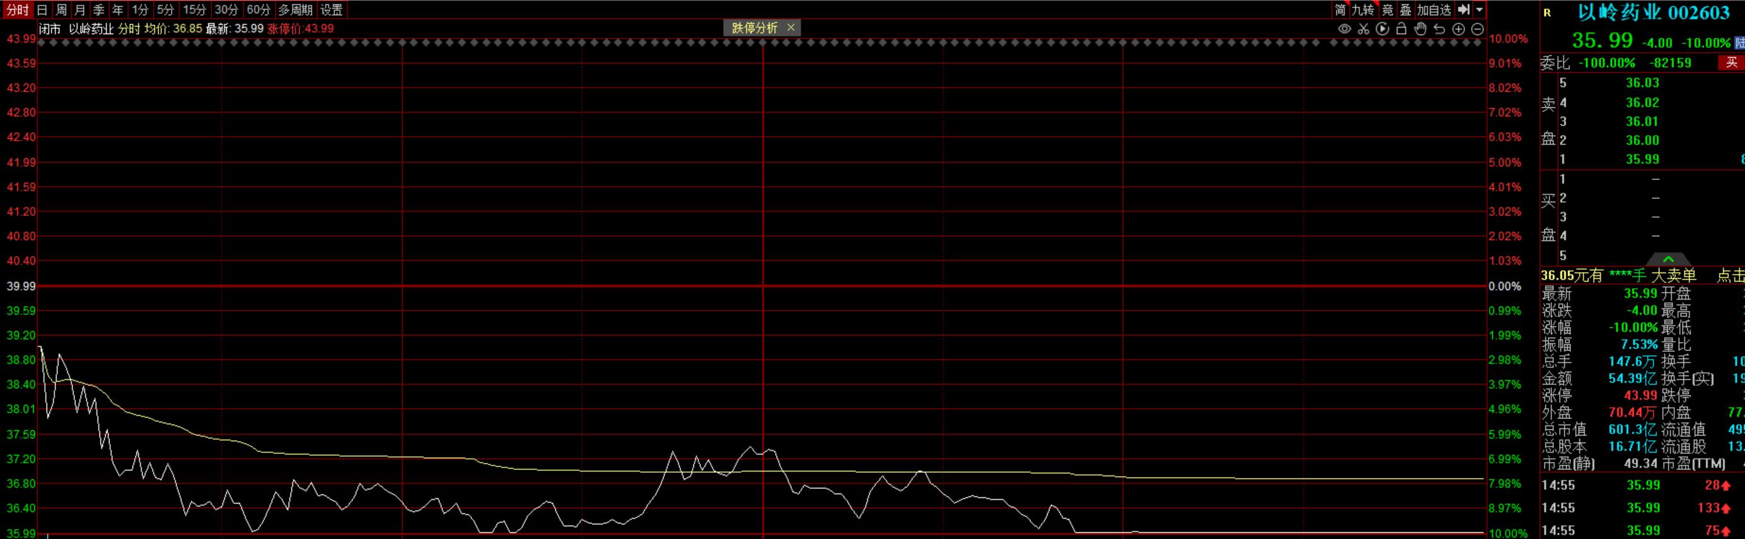Click the 大卖单 large sell order link
The height and width of the screenshot is (539, 1745).
coord(1673,275)
